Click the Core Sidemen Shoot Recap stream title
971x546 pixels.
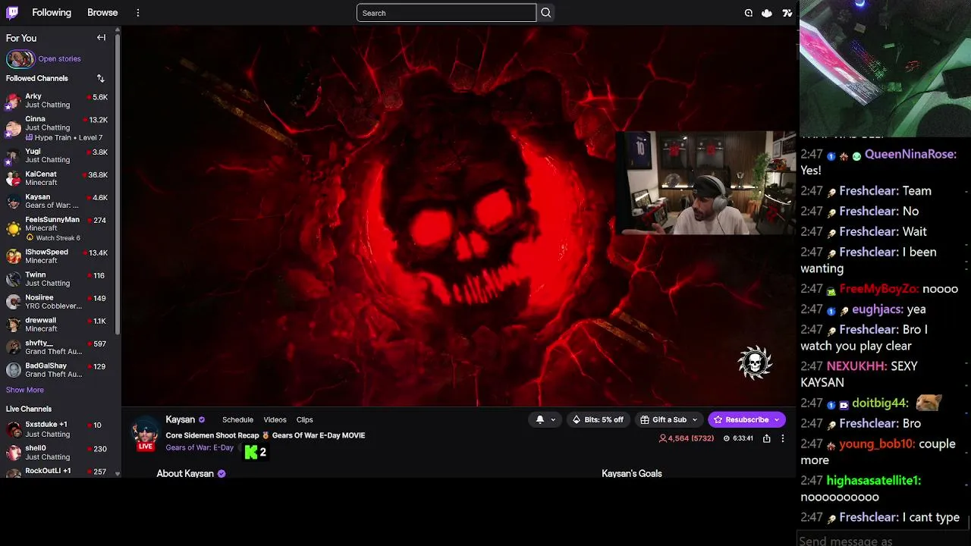266,435
